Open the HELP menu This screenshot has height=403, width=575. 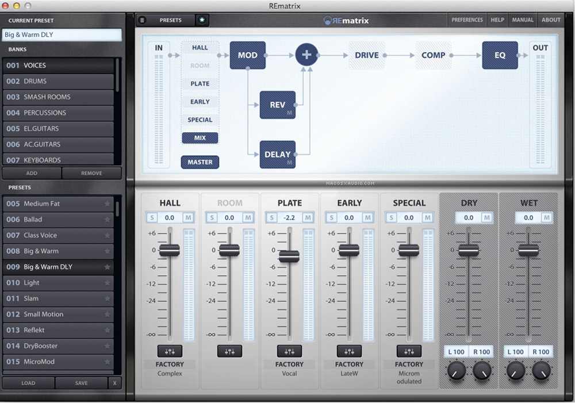497,20
